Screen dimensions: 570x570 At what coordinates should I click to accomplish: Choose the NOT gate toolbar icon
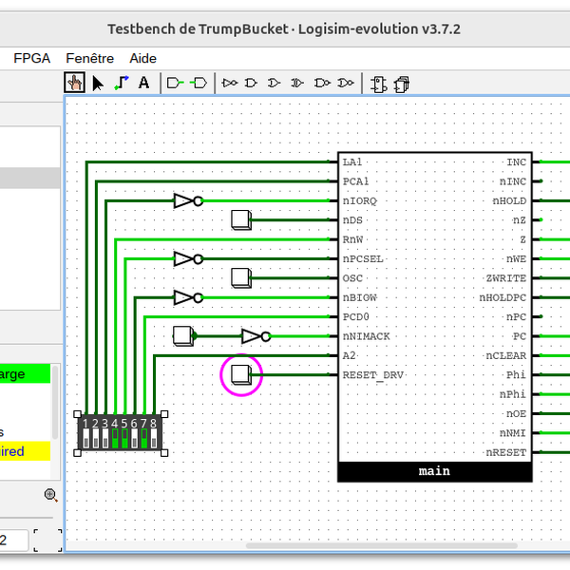230,84
